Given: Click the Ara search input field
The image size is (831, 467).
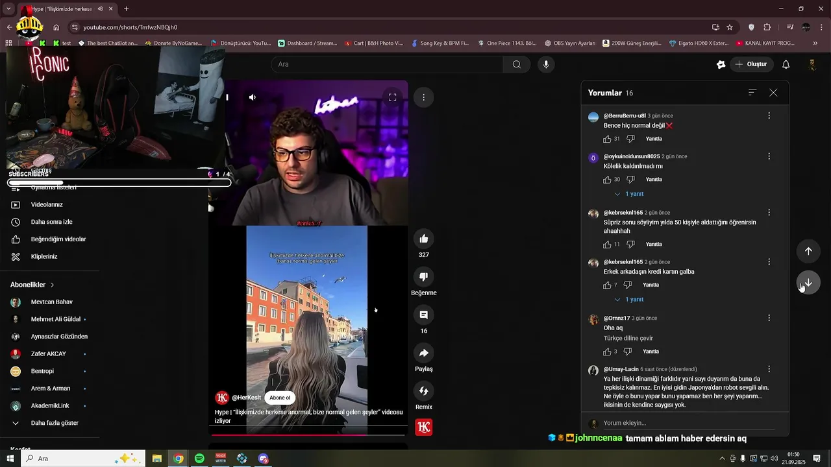Looking at the screenshot, I should point(387,64).
